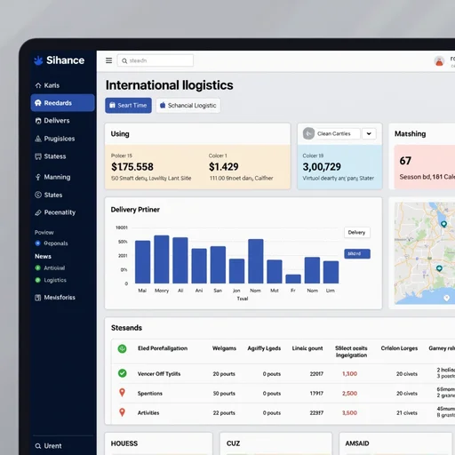
Task: Click red pin icon for Spentions row
Action: [x=122, y=393]
